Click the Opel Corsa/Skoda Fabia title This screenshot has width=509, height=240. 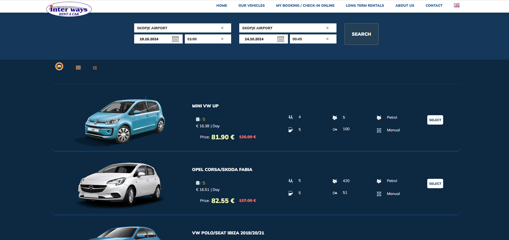(x=222, y=169)
